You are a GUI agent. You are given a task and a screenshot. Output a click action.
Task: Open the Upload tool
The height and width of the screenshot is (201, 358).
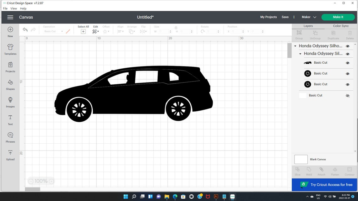[x=10, y=155]
